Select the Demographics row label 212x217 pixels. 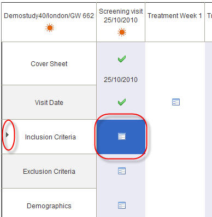click(49, 206)
